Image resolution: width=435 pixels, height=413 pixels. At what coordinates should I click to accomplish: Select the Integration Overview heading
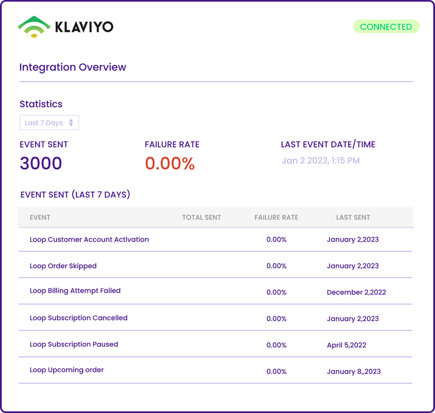[73, 67]
